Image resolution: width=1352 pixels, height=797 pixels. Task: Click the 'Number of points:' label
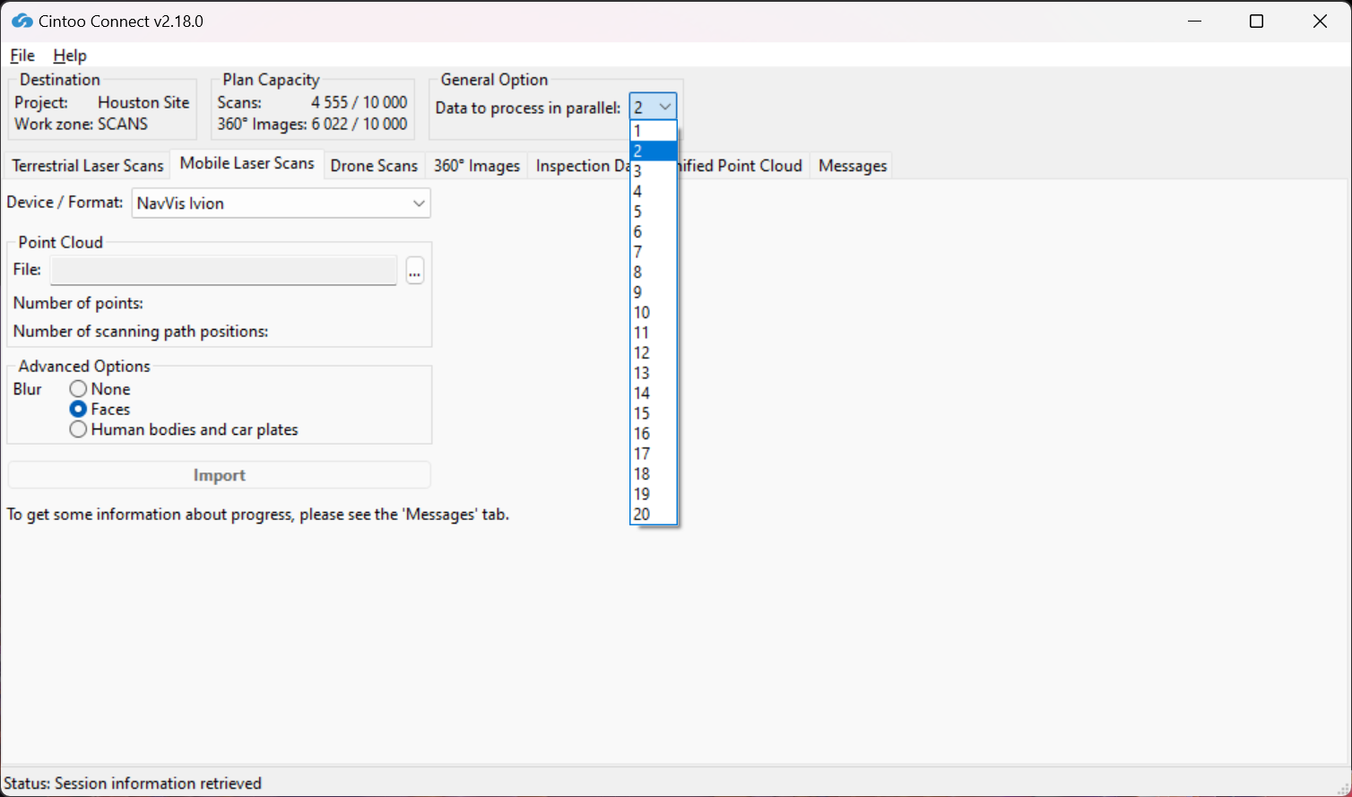click(78, 303)
